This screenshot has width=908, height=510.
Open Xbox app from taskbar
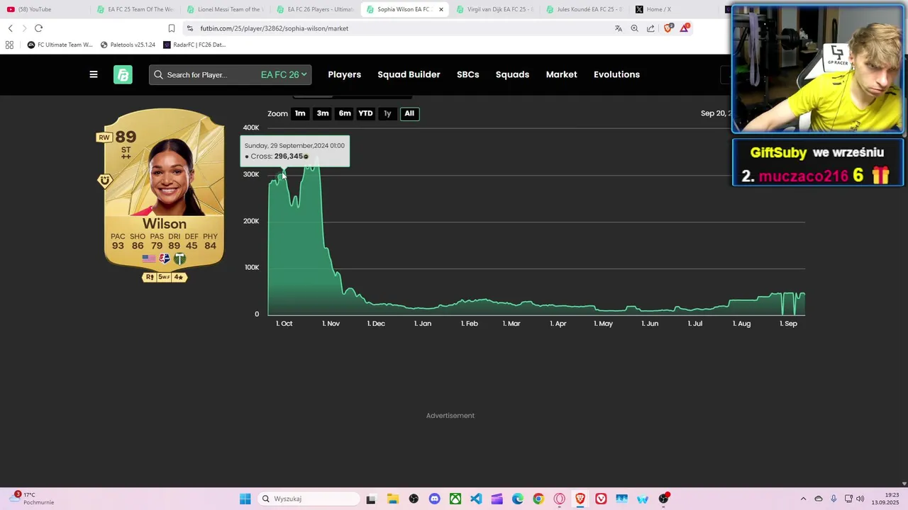(x=455, y=499)
